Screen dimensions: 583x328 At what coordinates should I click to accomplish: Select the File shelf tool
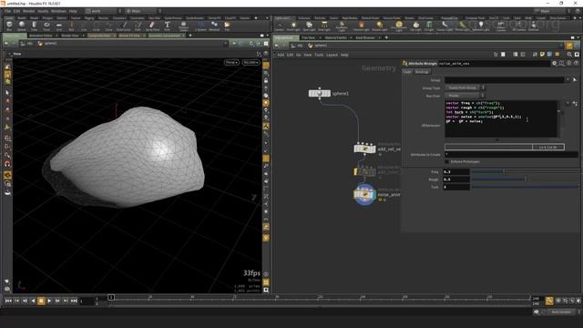coord(227,26)
